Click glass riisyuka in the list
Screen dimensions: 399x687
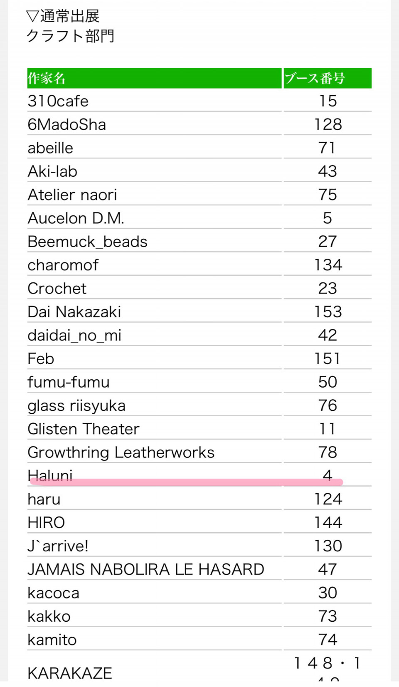click(76, 405)
